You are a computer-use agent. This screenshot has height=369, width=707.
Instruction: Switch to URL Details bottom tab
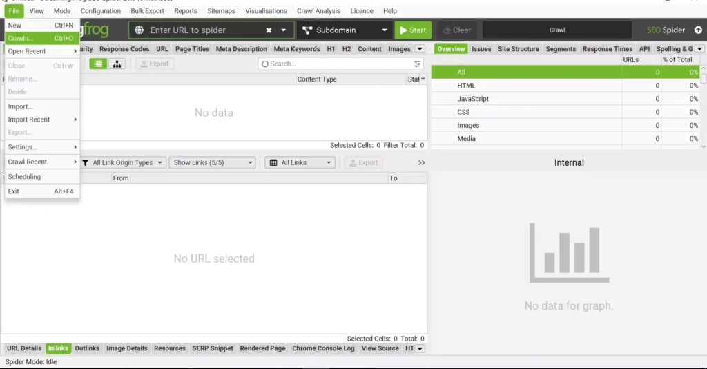24,348
